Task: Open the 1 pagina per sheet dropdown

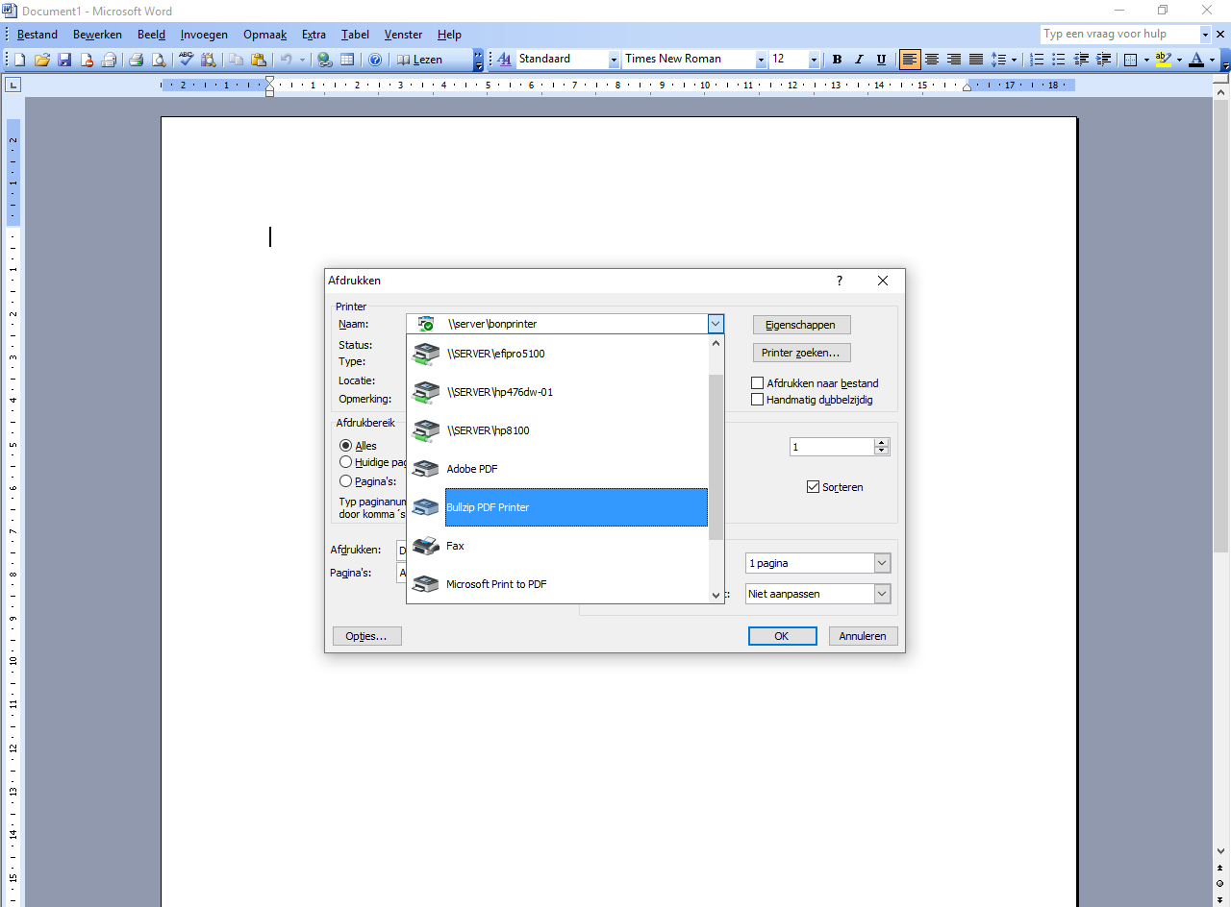Action: pyautogui.click(x=882, y=563)
